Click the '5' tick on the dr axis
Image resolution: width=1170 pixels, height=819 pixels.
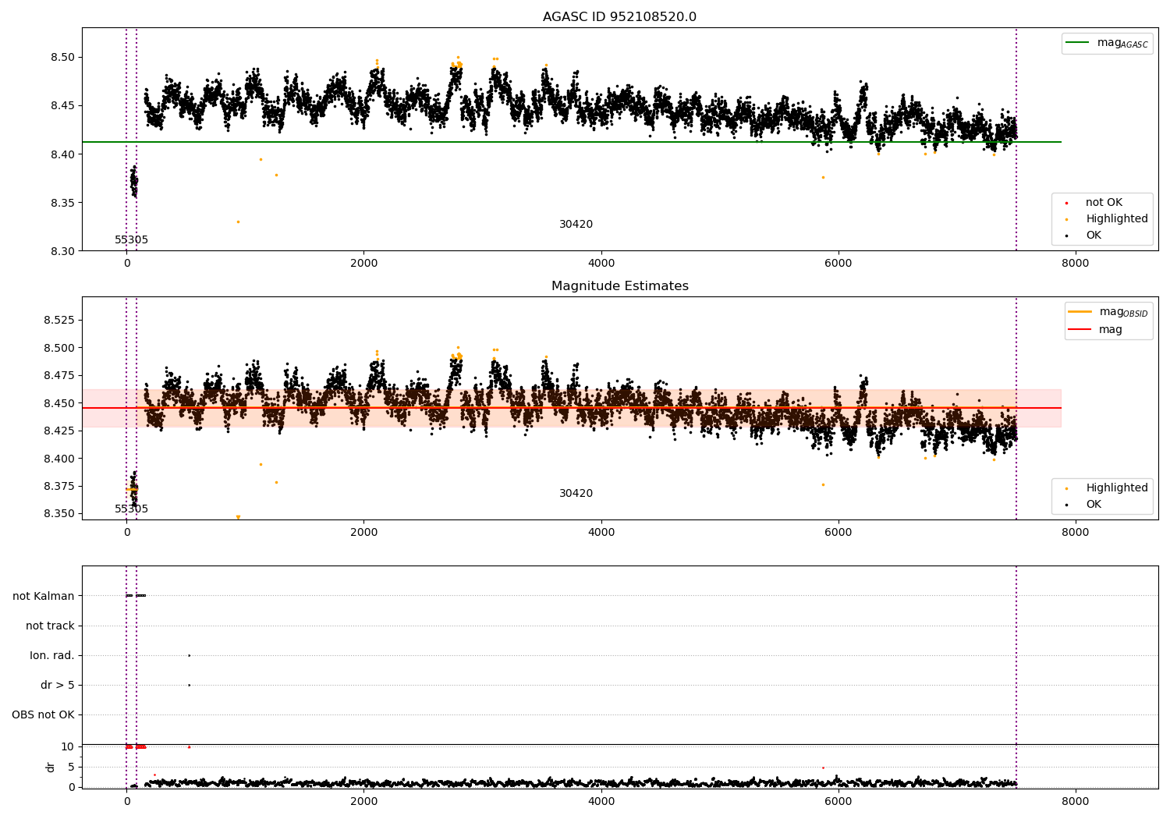pos(72,767)
